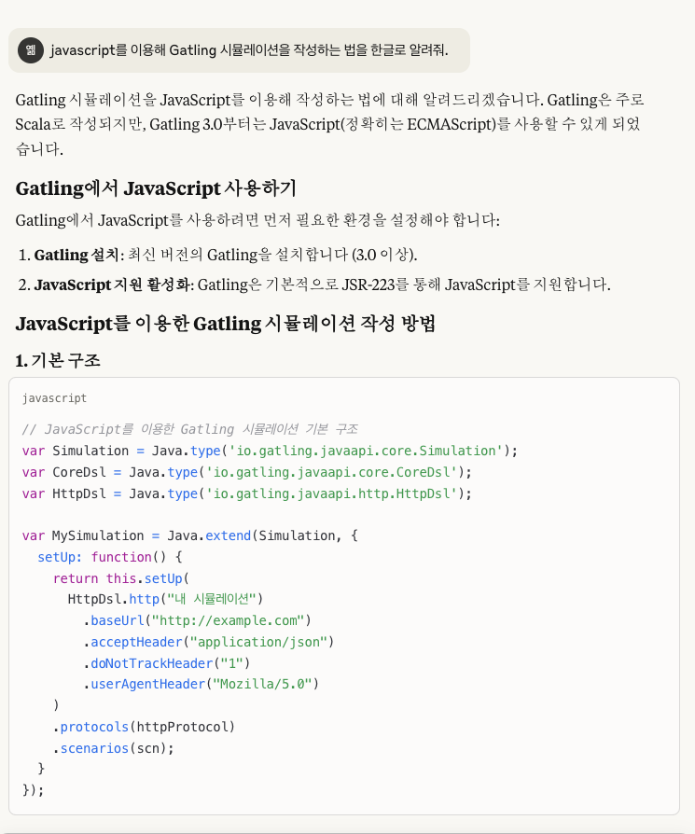
Task: Click the 'javascript' language label of the code block
Action: [54, 397]
